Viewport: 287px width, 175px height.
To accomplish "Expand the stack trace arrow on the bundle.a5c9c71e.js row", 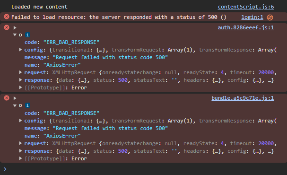I will 15,98.
